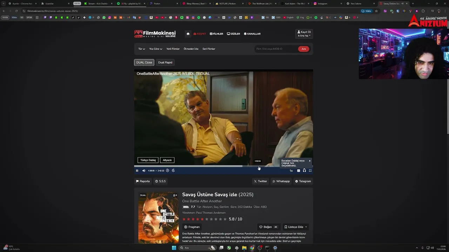This screenshot has width=449, height=252.
Task: Play the Fragman trailer
Action: 192,227
